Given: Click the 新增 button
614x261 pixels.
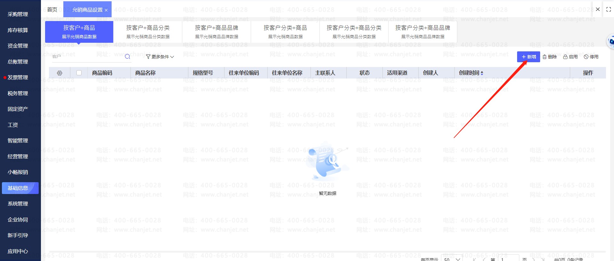Looking at the screenshot, I should (x=529, y=57).
